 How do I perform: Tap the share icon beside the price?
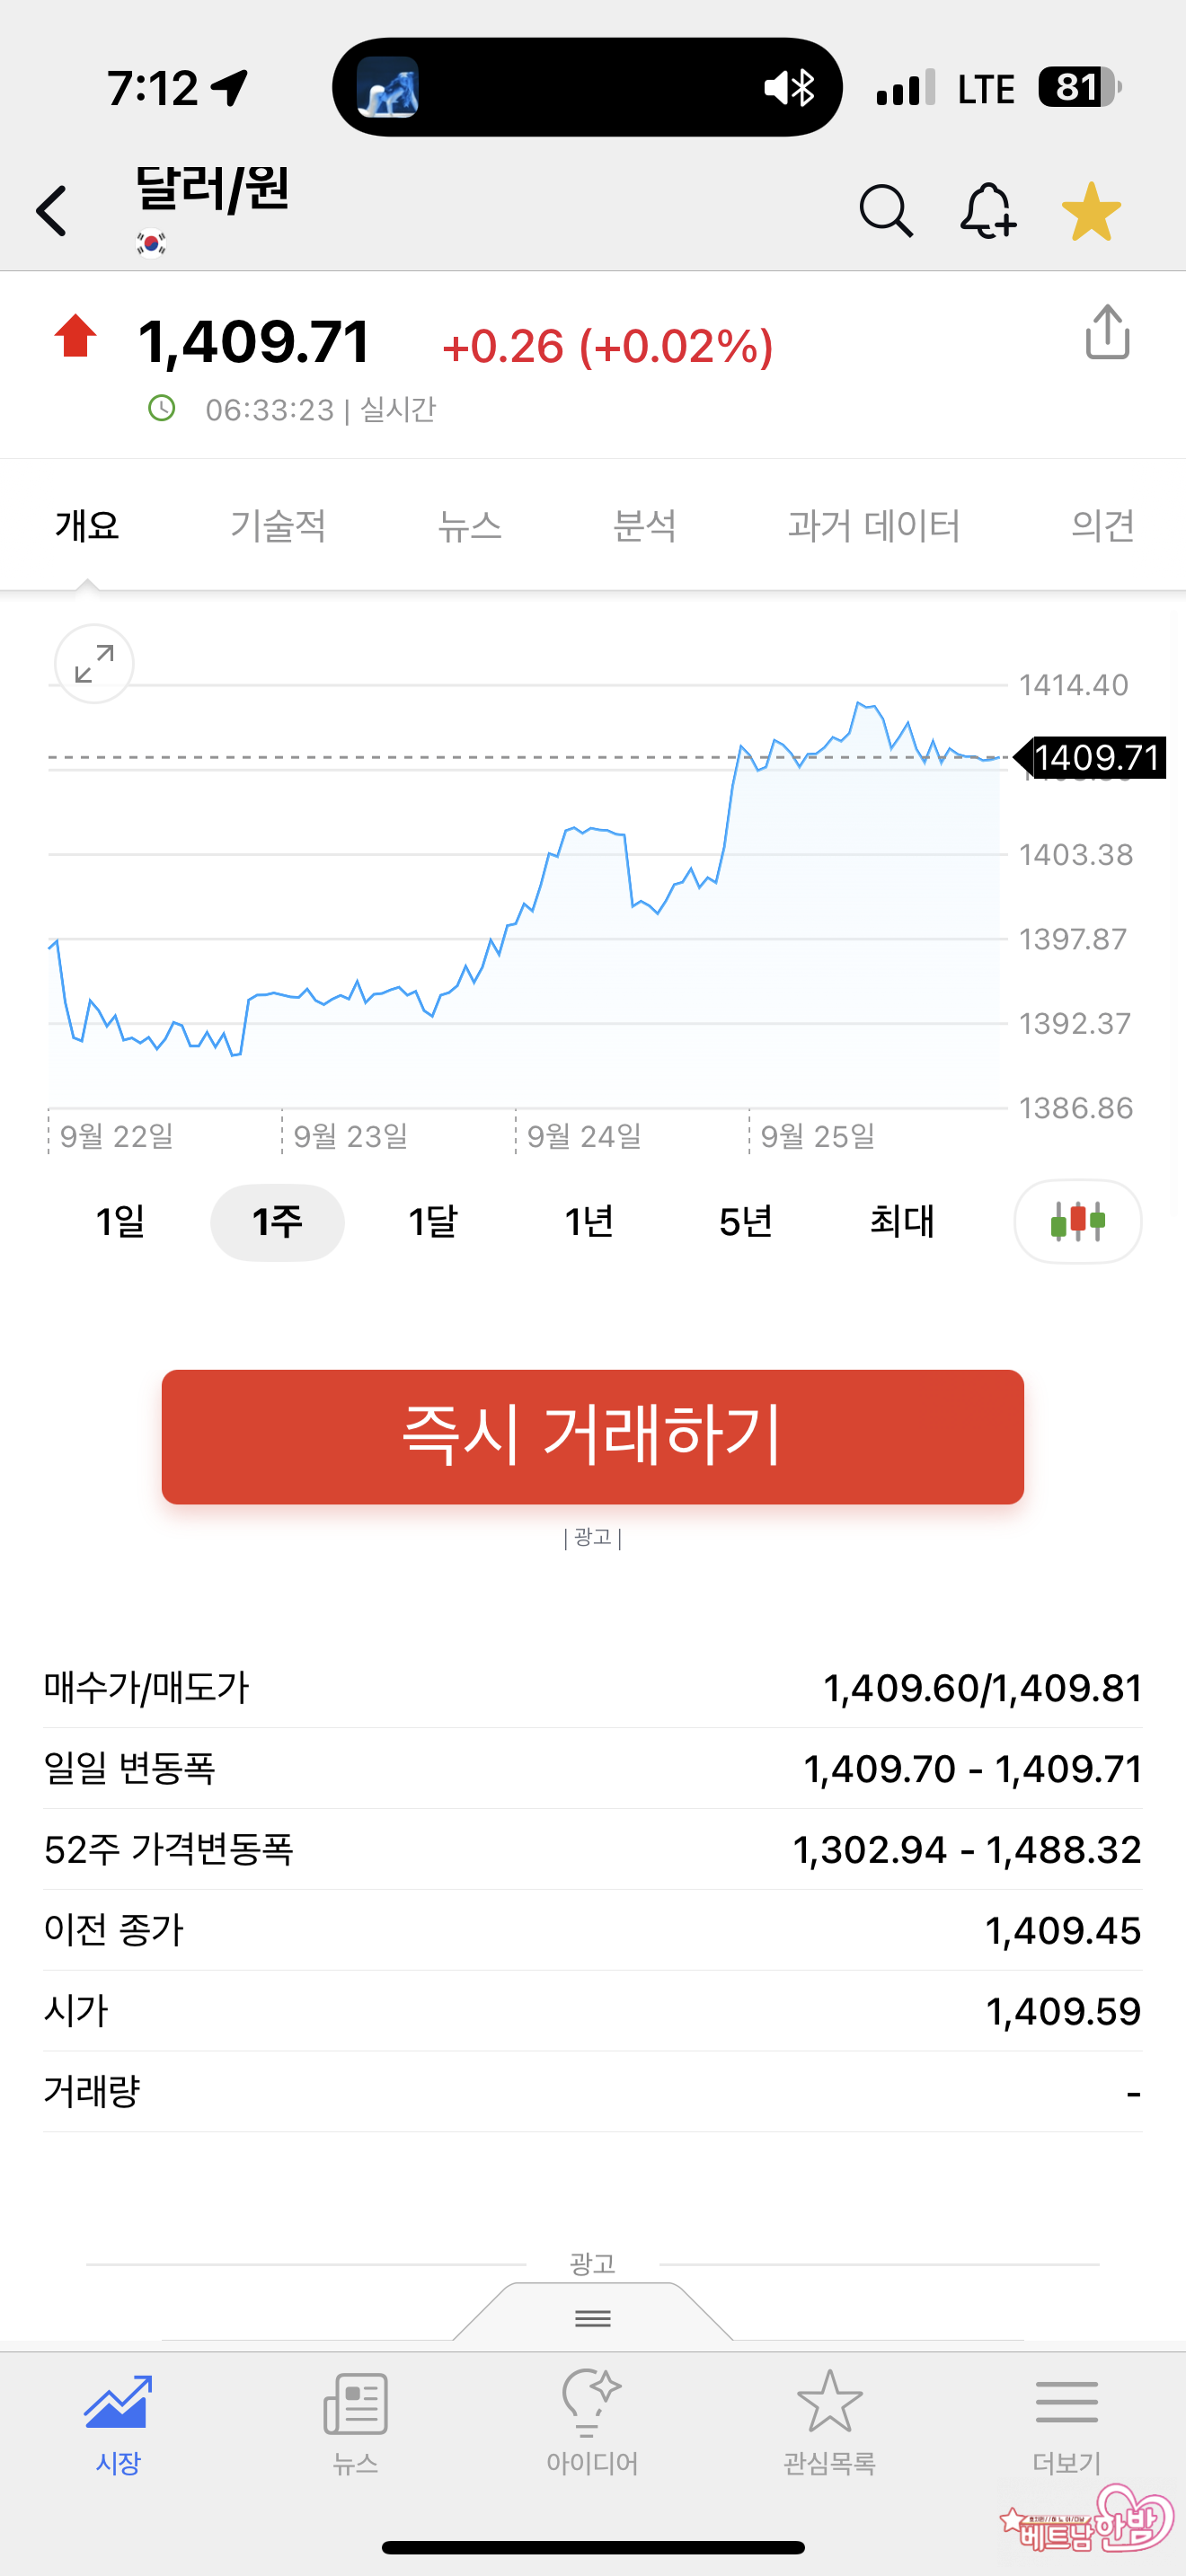pos(1107,332)
